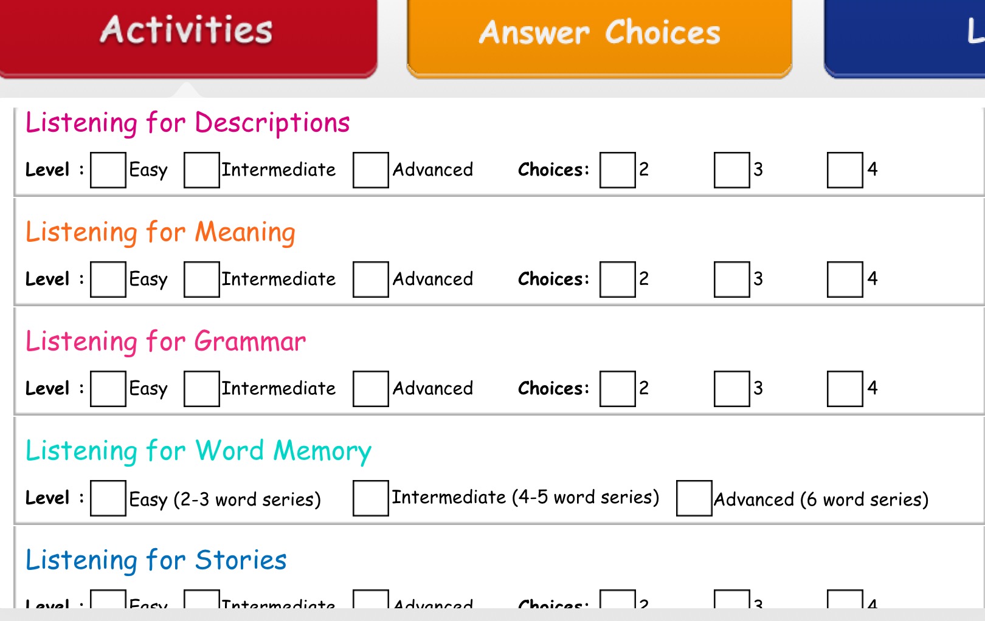Viewport: 985px width, 621px height.
Task: Choose 2 choices for Listening for Descriptions
Action: 618,170
